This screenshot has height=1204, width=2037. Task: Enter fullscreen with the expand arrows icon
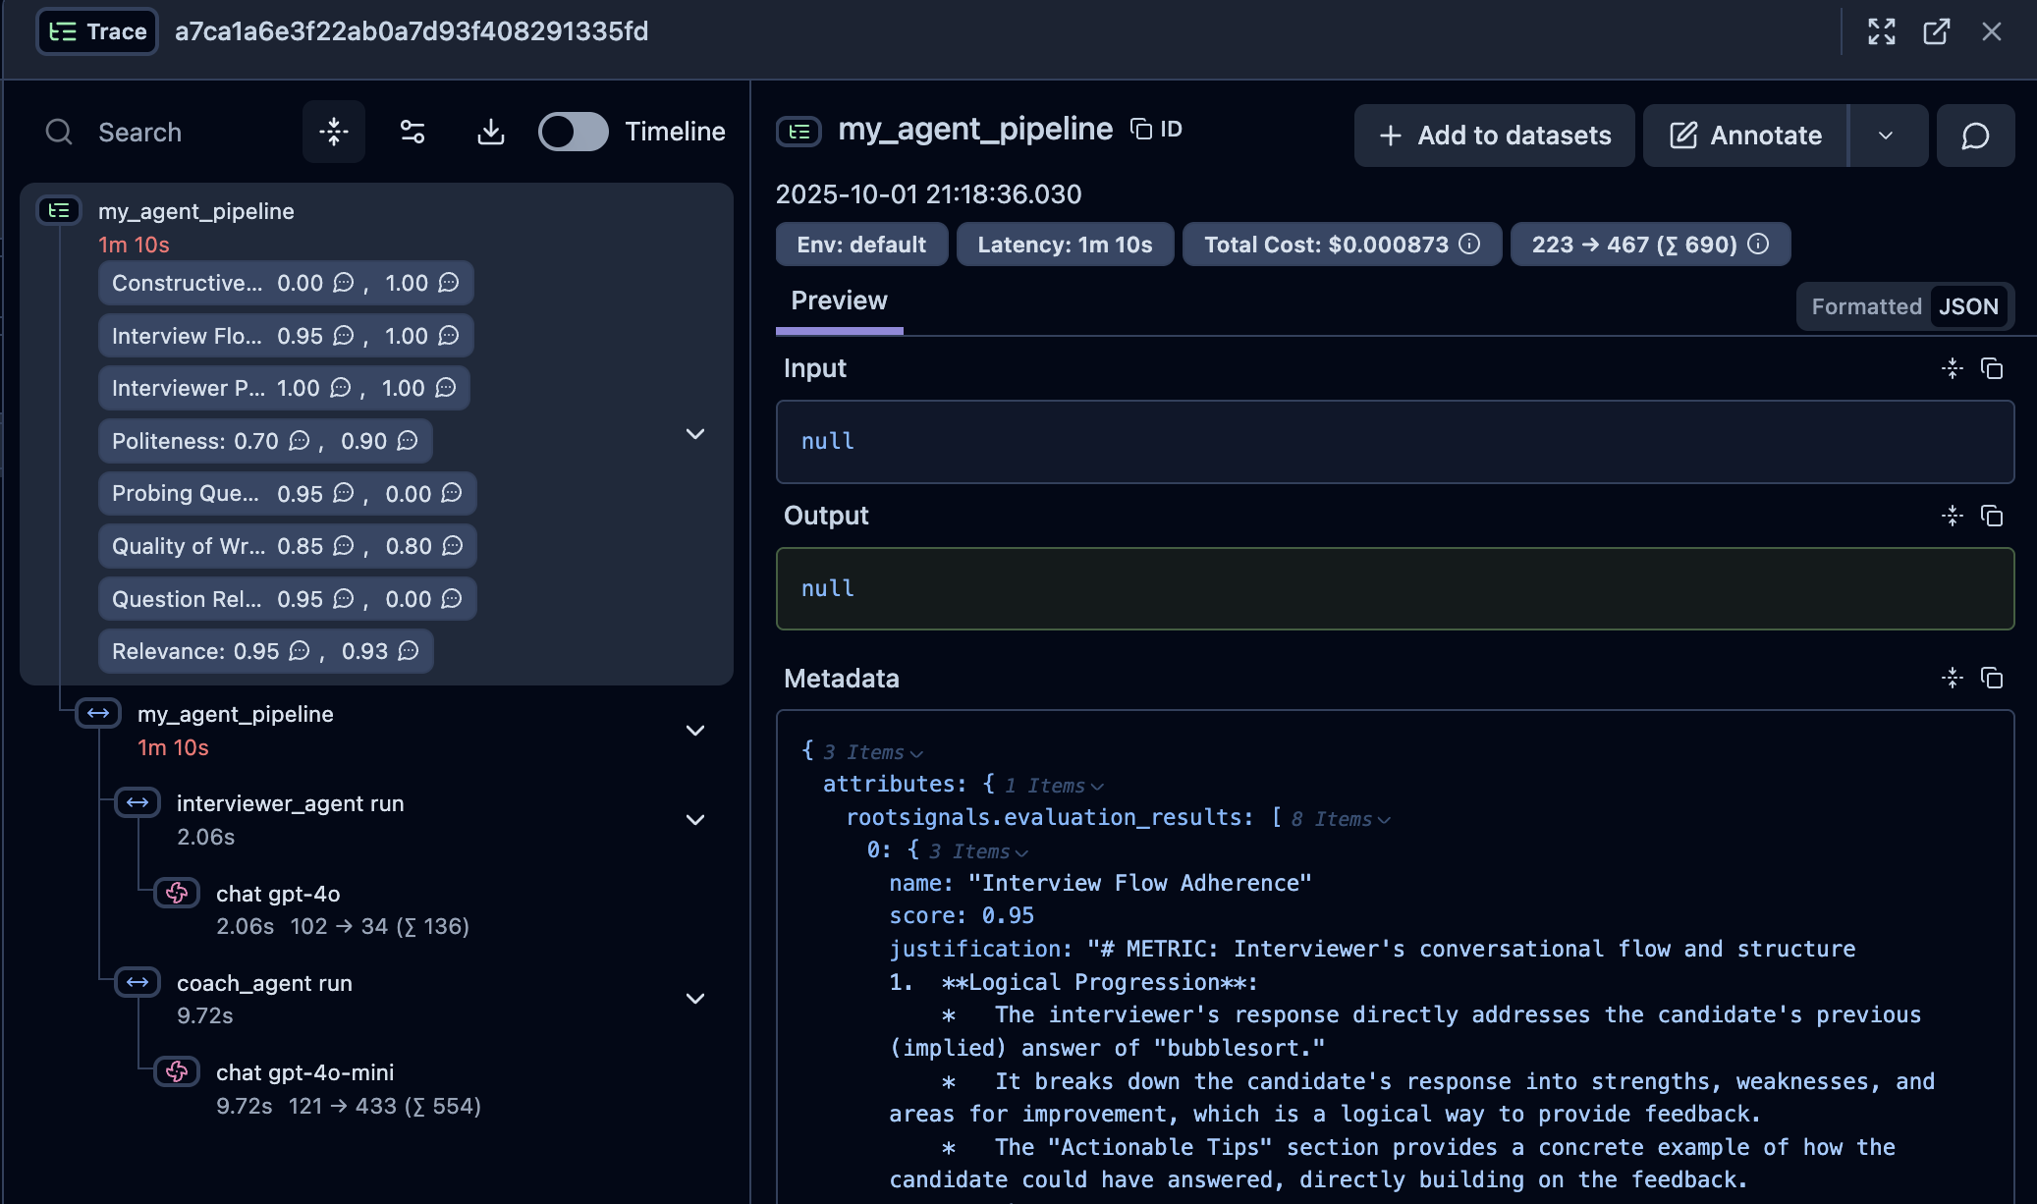point(1881,31)
